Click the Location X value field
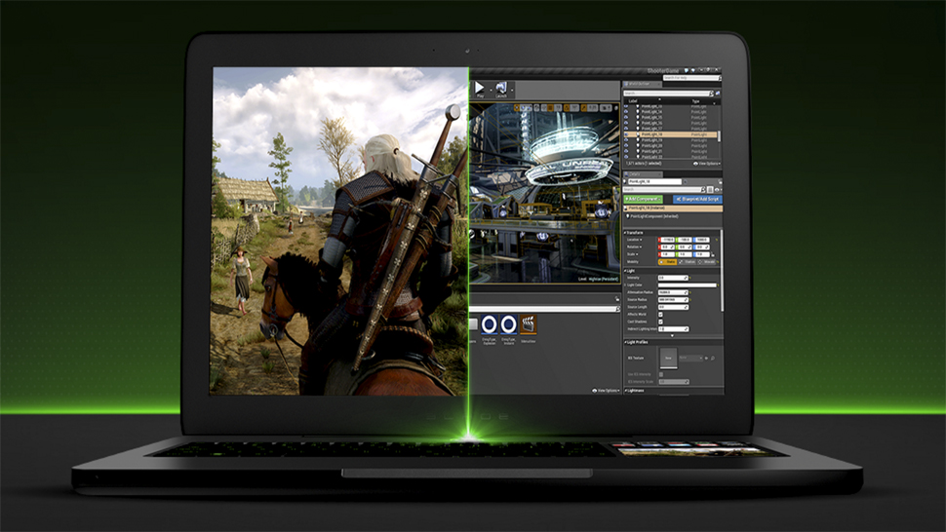946x532 pixels. click(666, 240)
